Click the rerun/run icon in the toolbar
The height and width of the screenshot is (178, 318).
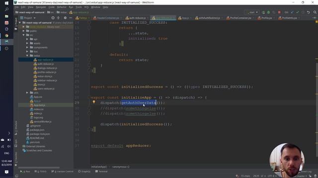[x=263, y=12]
